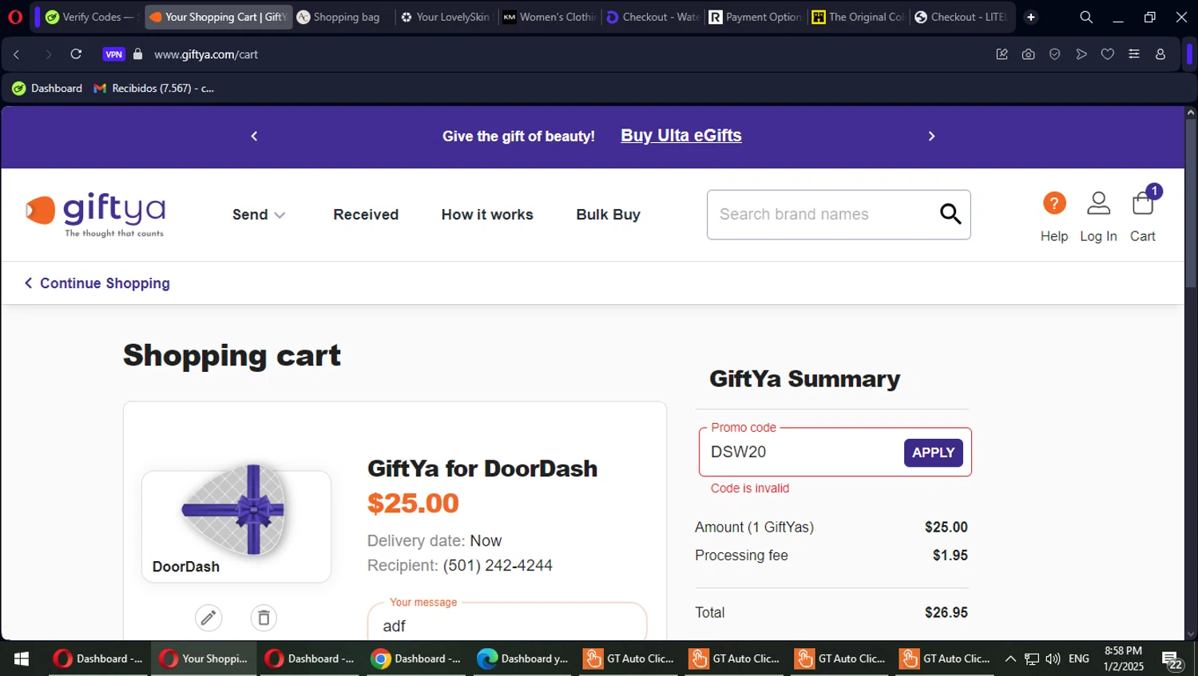This screenshot has height=676, width=1198.
Task: Click Continue Shopping link
Action: tap(97, 283)
